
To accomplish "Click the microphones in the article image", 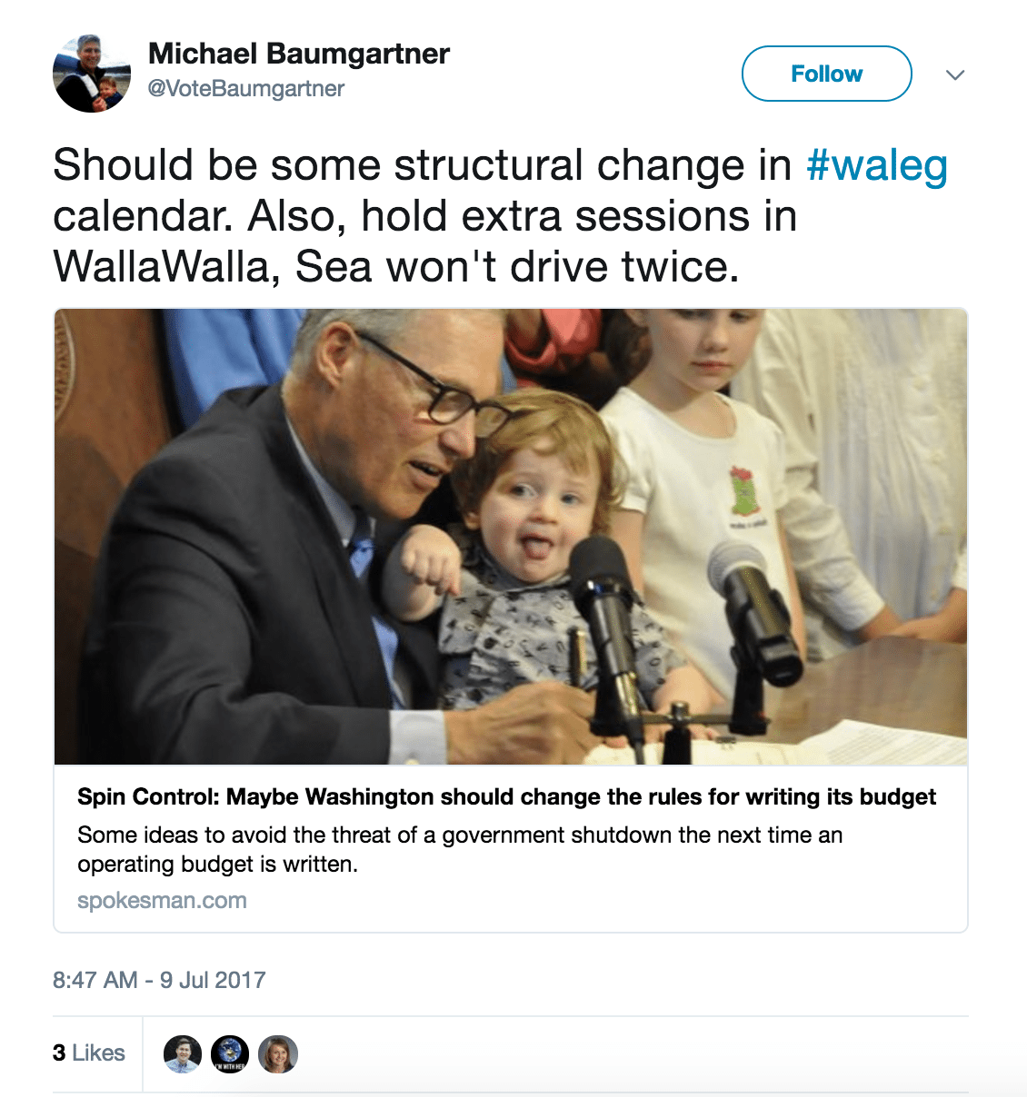I will pos(686,636).
